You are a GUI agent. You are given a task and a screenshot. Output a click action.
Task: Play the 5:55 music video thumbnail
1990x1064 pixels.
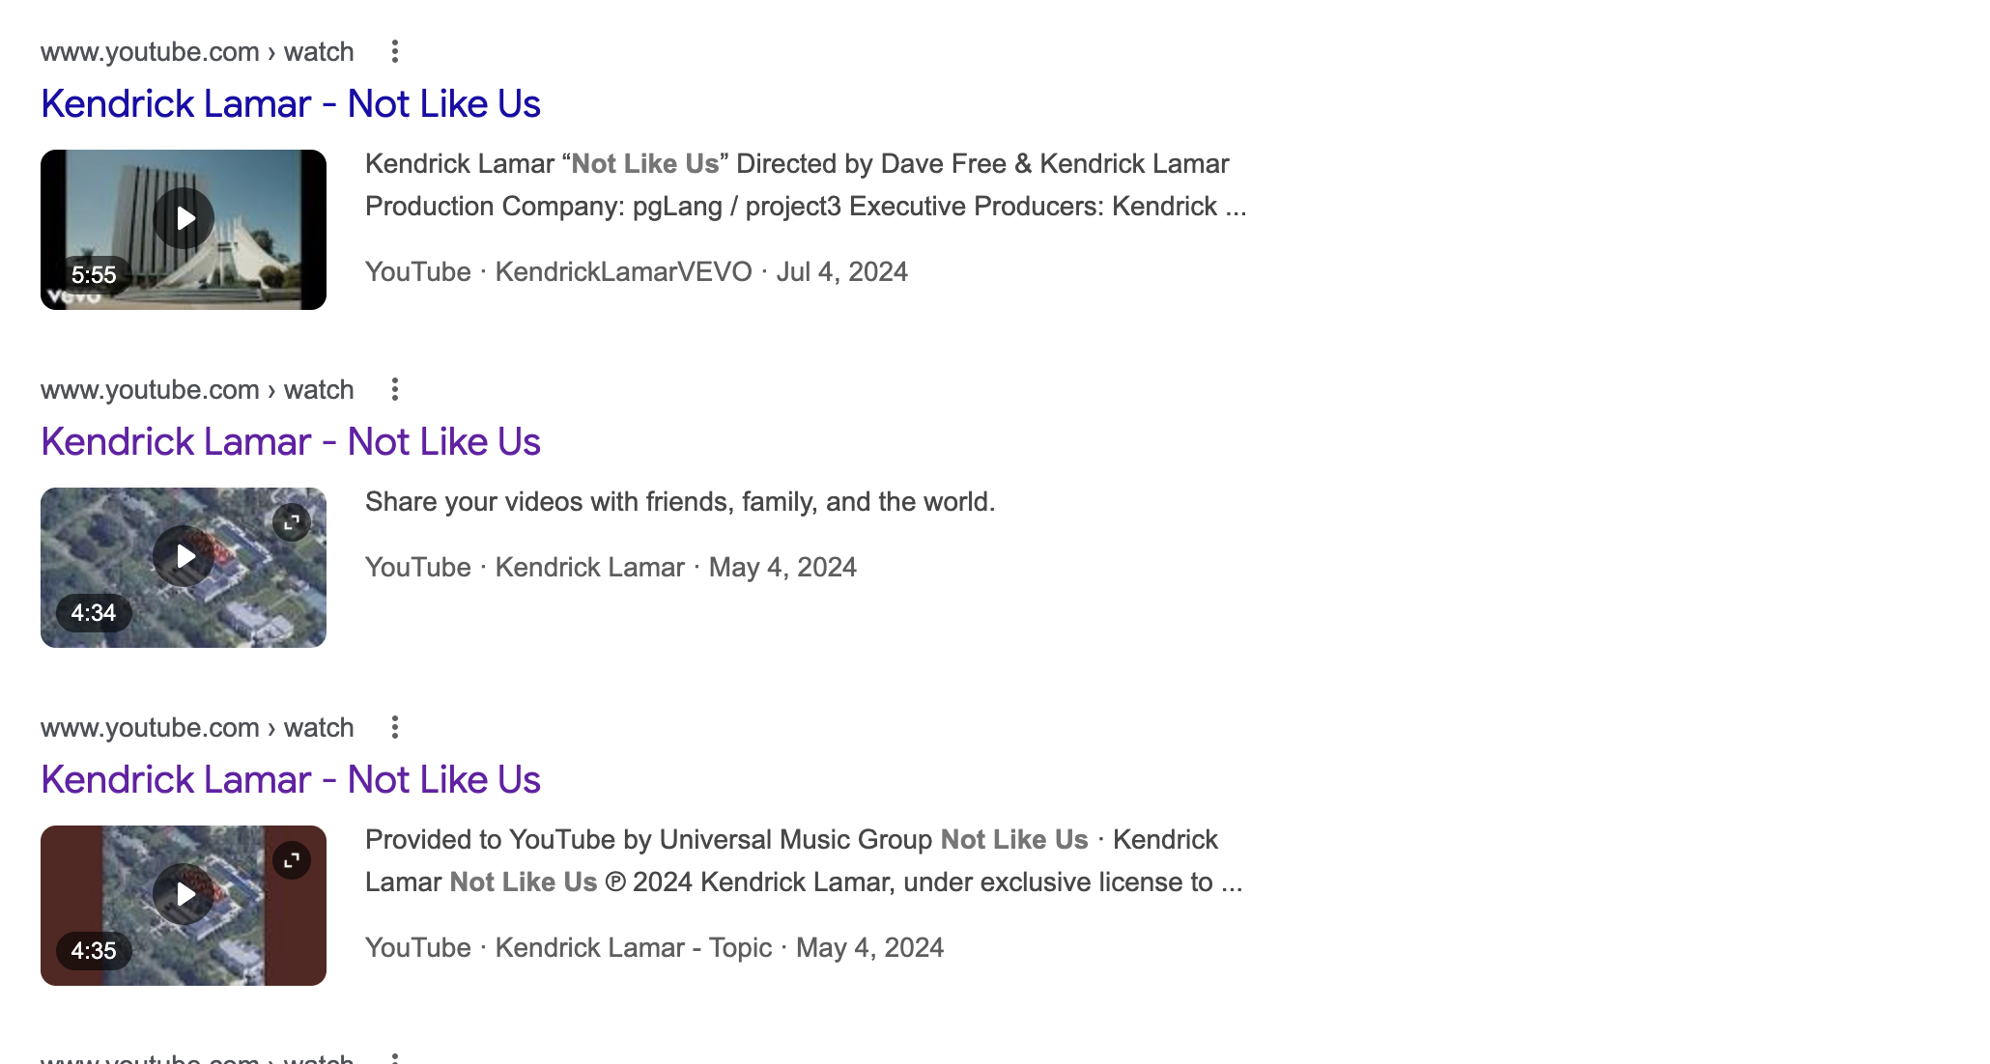184,219
